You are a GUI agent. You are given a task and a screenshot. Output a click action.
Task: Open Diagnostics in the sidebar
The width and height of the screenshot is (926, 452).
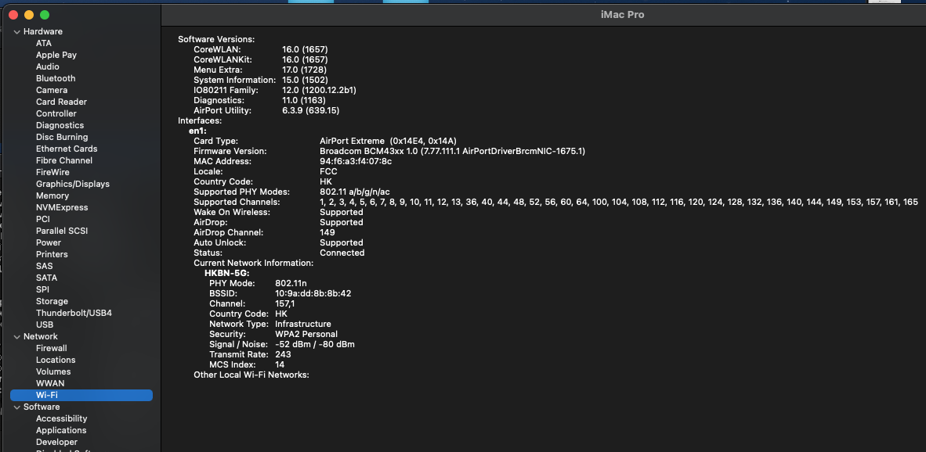(x=60, y=126)
